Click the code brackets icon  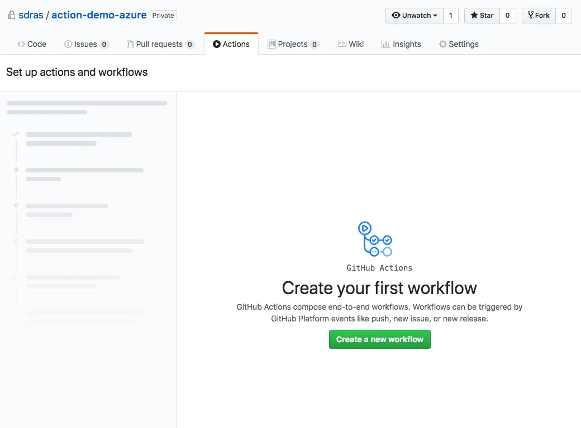point(21,44)
